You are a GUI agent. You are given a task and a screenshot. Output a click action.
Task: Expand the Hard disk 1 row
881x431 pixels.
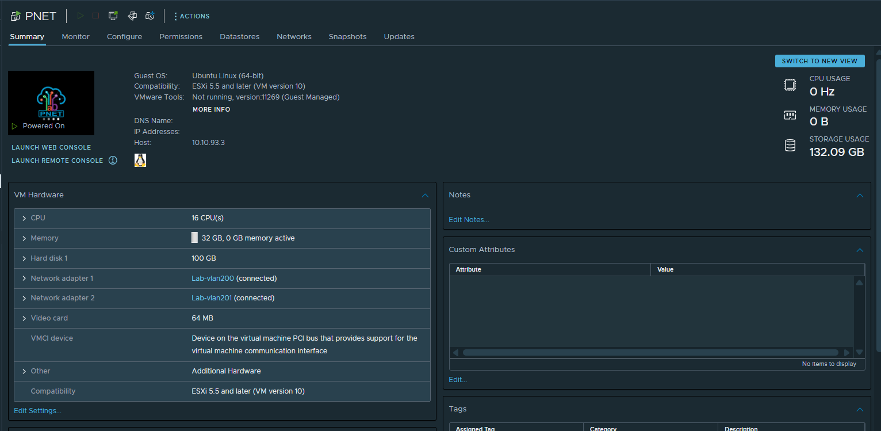[x=24, y=258]
